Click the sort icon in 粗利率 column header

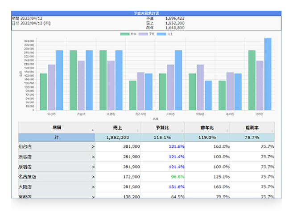273,130
